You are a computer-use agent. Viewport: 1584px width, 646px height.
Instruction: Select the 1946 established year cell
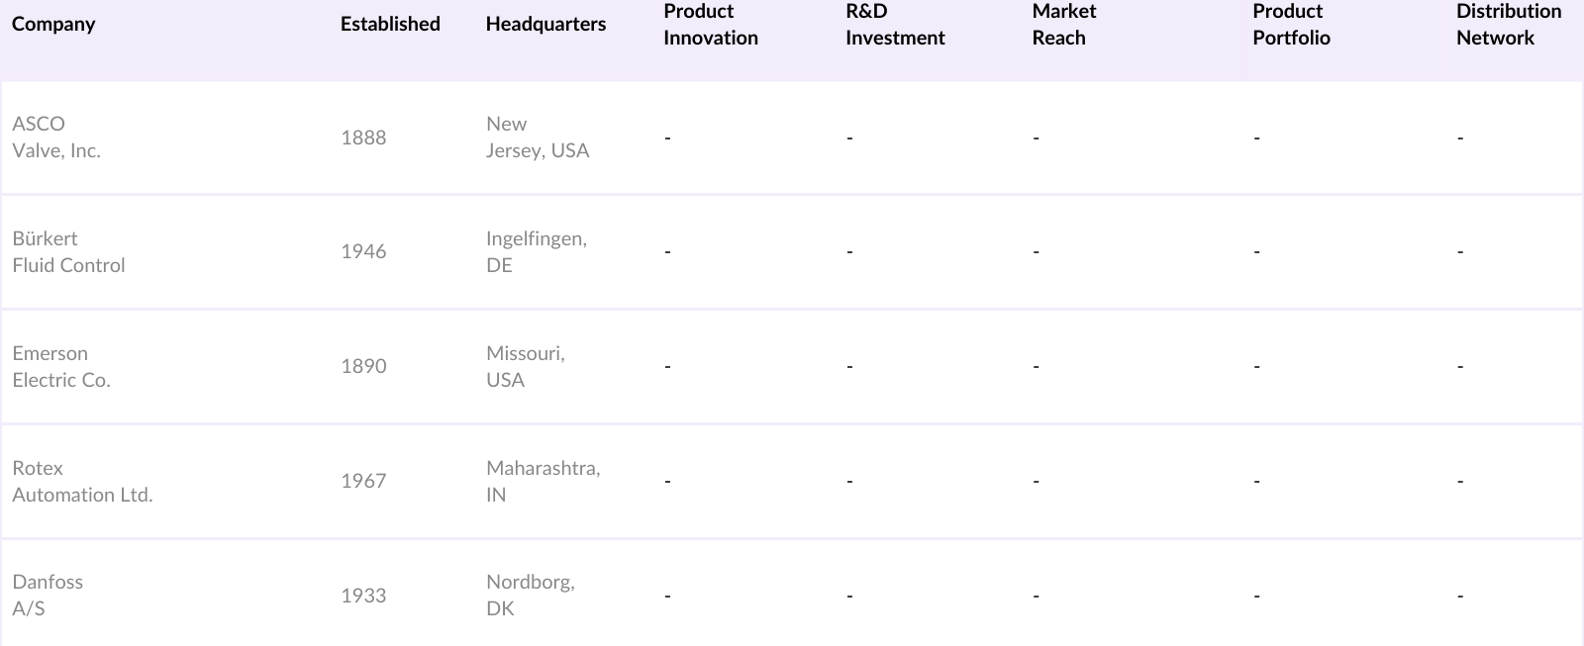pos(363,251)
